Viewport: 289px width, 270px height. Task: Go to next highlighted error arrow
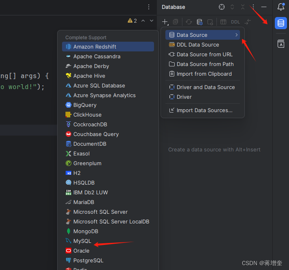coord(152,21)
